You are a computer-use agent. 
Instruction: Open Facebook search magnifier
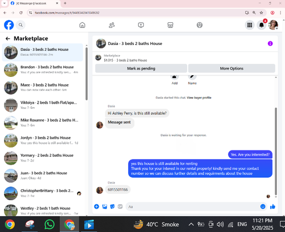(21, 25)
